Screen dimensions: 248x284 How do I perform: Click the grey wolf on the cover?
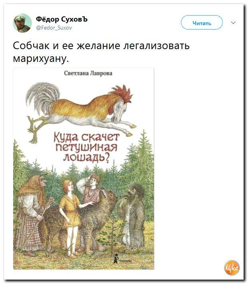coord(81,221)
